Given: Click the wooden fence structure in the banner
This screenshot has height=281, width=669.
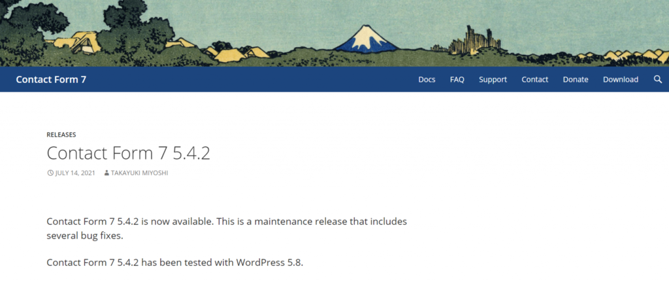Looking at the screenshot, I should pyautogui.click(x=474, y=41).
